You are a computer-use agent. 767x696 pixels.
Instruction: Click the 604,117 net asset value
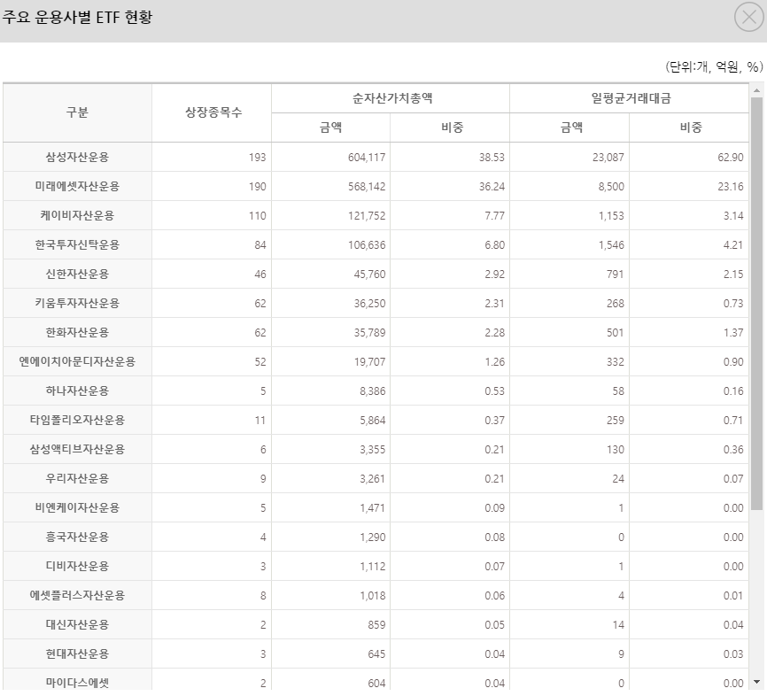click(x=367, y=158)
